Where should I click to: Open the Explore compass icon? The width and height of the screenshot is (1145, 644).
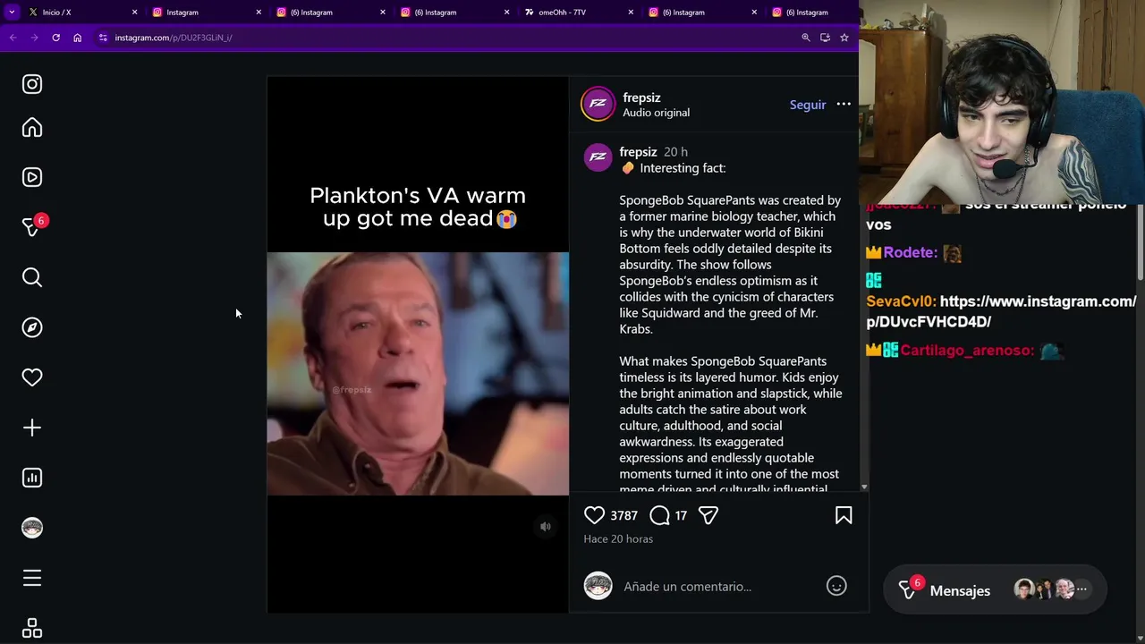click(x=32, y=327)
